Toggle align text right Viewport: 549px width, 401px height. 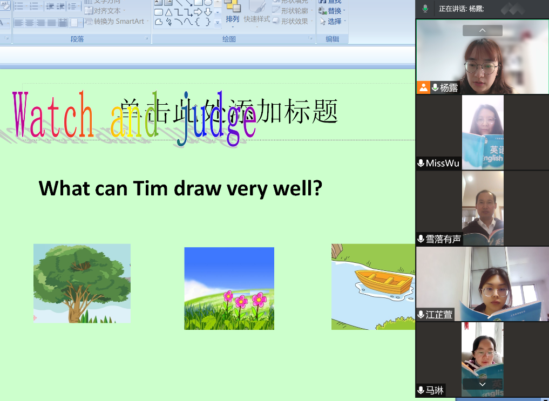click(x=40, y=23)
